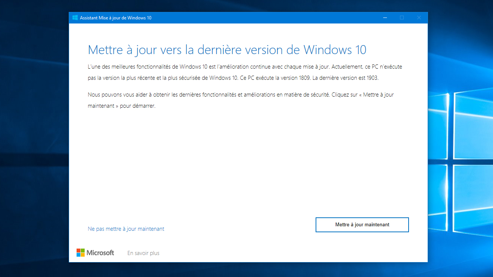493x277 pixels.
Task: Click the Windows icon in title bar
Action: pos(75,18)
